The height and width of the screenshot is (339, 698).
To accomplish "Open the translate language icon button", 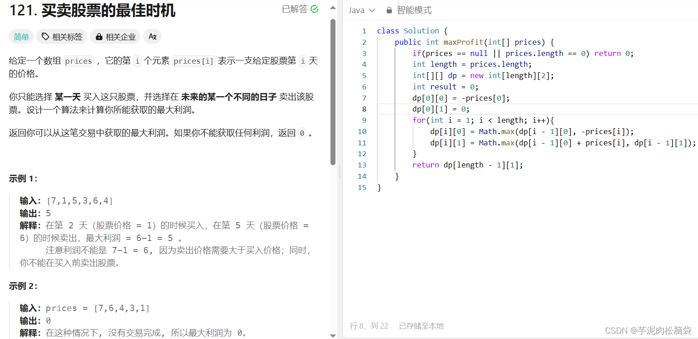I will pos(153,37).
